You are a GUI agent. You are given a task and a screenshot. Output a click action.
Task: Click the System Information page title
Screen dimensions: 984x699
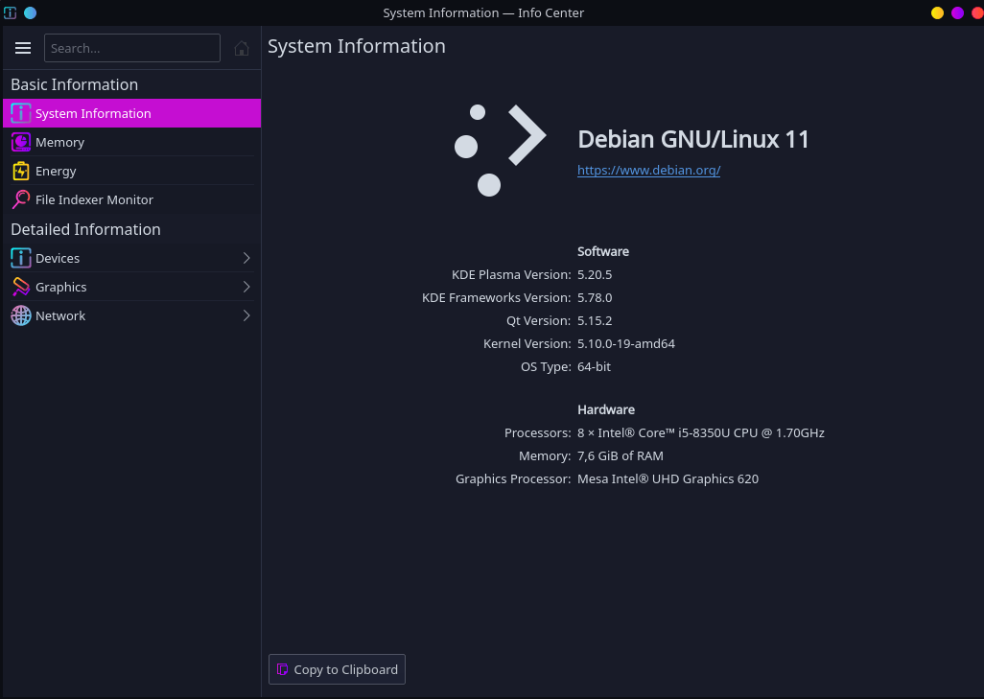point(357,46)
